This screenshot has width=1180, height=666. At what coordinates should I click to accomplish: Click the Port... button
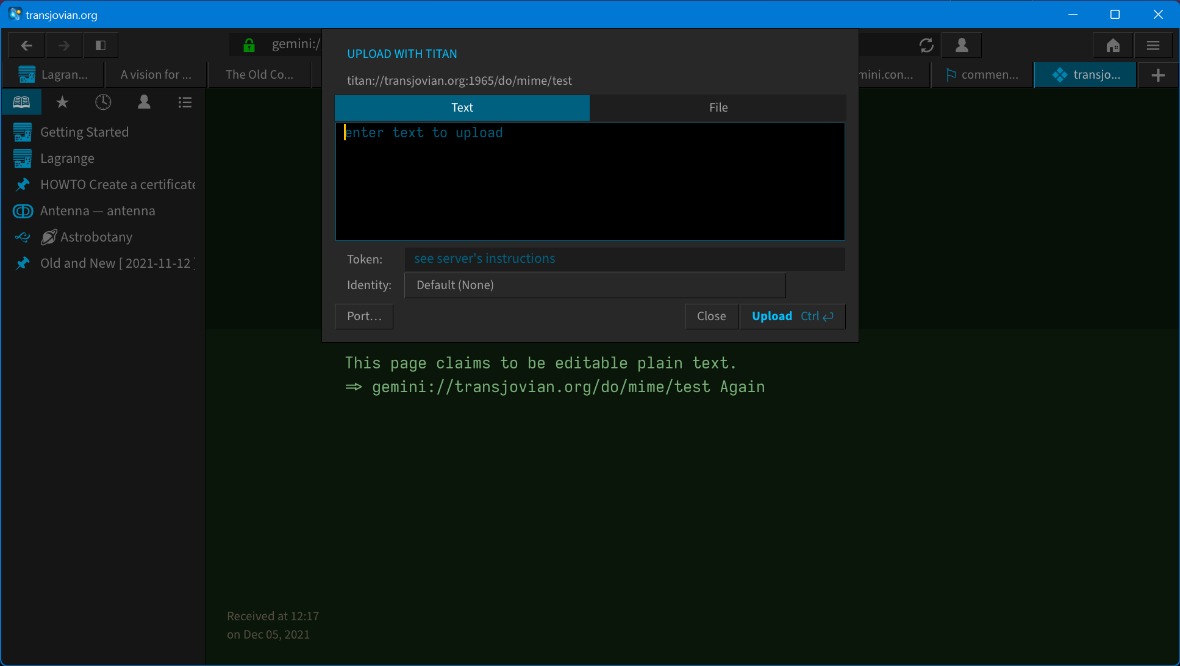[364, 317]
